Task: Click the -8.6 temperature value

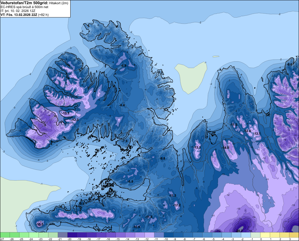Action: 290,65
